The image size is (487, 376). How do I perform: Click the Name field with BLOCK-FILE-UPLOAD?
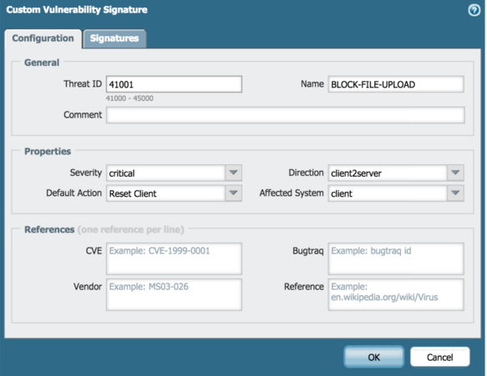pos(396,84)
